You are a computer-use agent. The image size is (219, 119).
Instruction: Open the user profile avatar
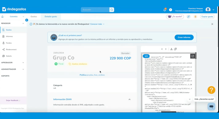point(208,9)
